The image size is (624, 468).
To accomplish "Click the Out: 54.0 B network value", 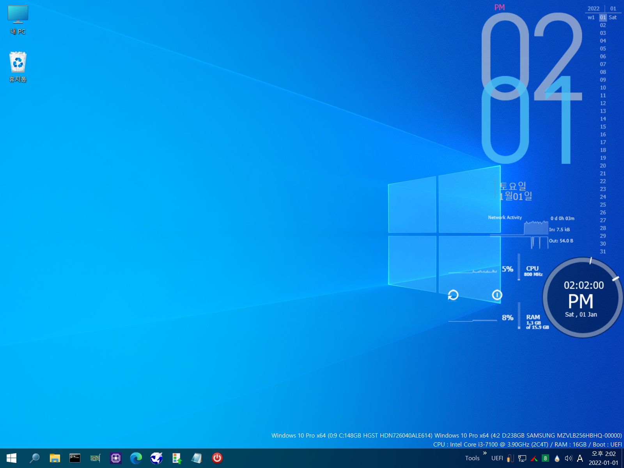I will [561, 241].
